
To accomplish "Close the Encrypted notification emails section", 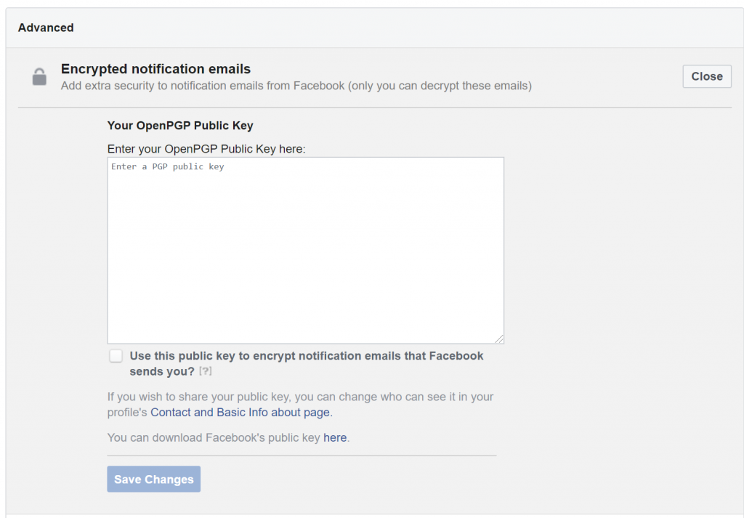I will point(706,76).
